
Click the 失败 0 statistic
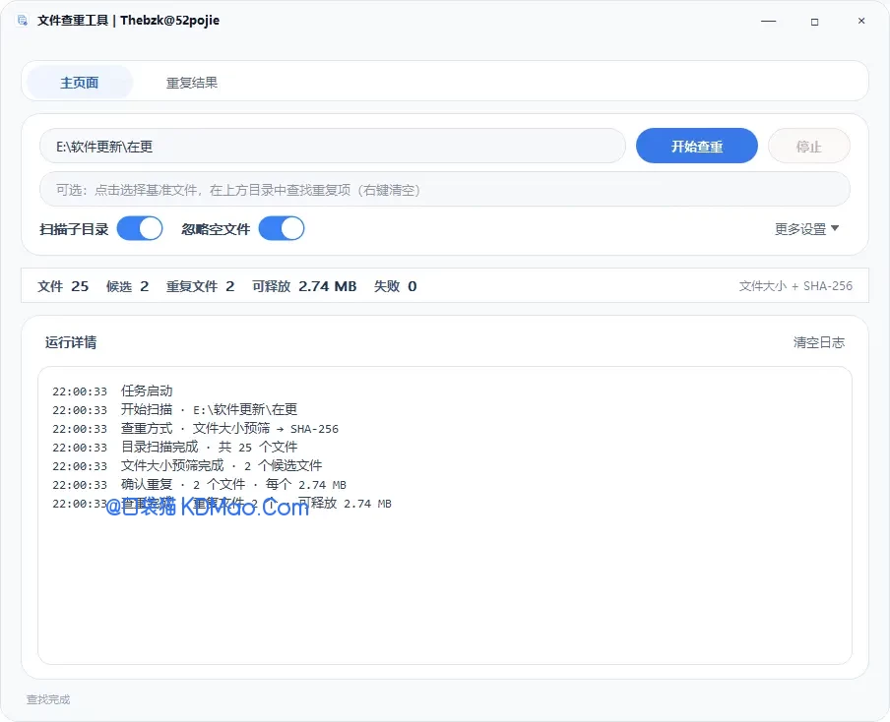[x=395, y=286]
